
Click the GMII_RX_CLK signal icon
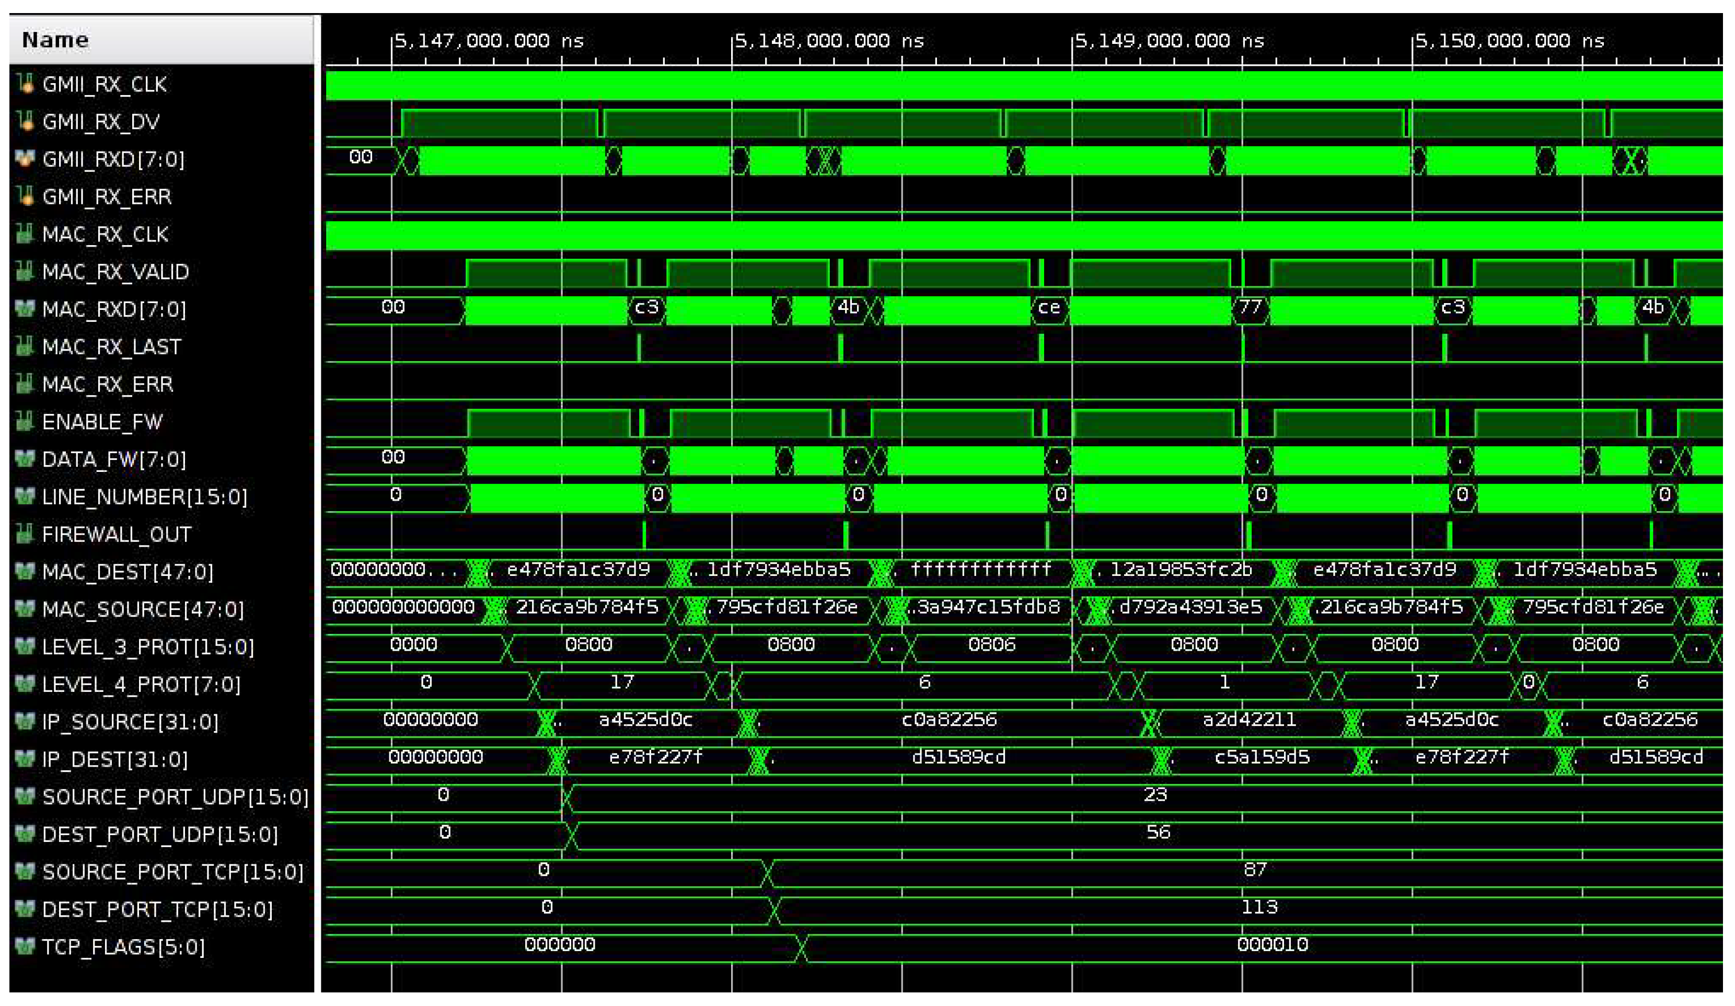pos(26,84)
